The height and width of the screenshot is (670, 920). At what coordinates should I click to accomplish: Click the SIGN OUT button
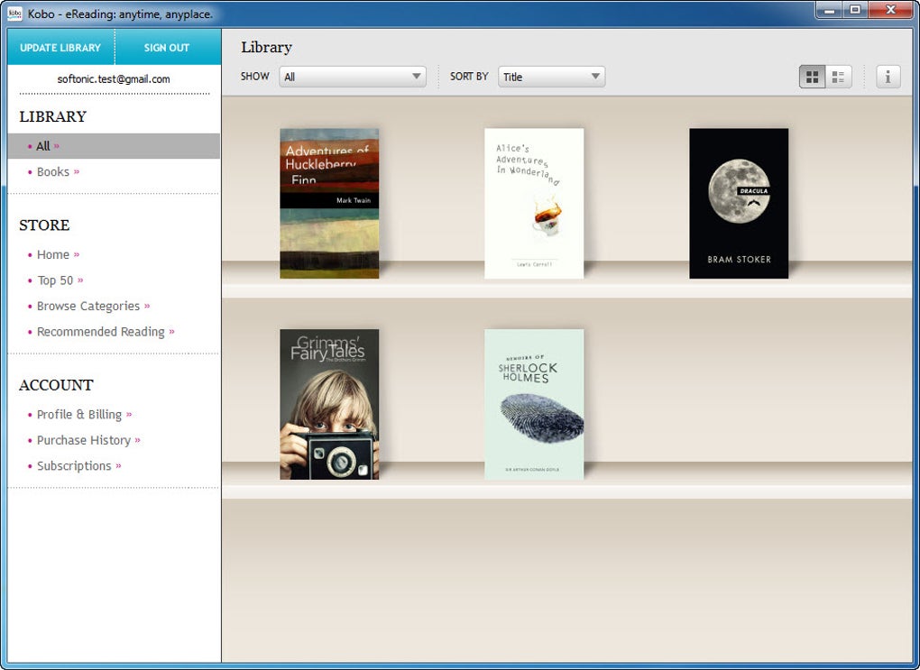(x=167, y=48)
